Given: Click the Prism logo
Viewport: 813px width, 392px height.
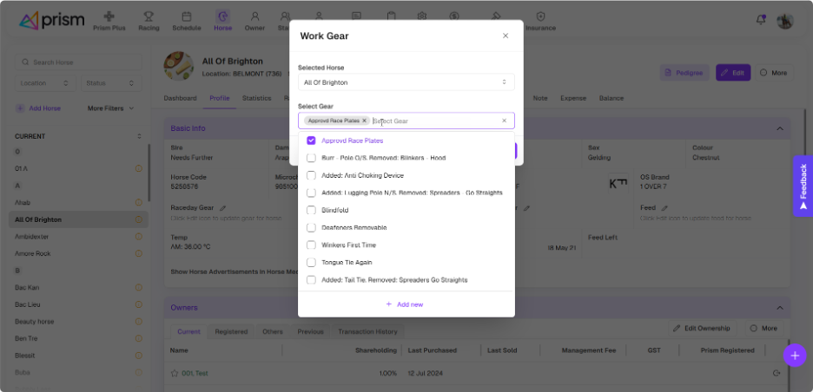Looking at the screenshot, I should (52, 20).
